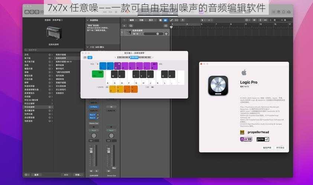The width and height of the screenshot is (313, 185).
Task: Expand the 钢琴 category arrow in library
Action: [x=52, y=83]
